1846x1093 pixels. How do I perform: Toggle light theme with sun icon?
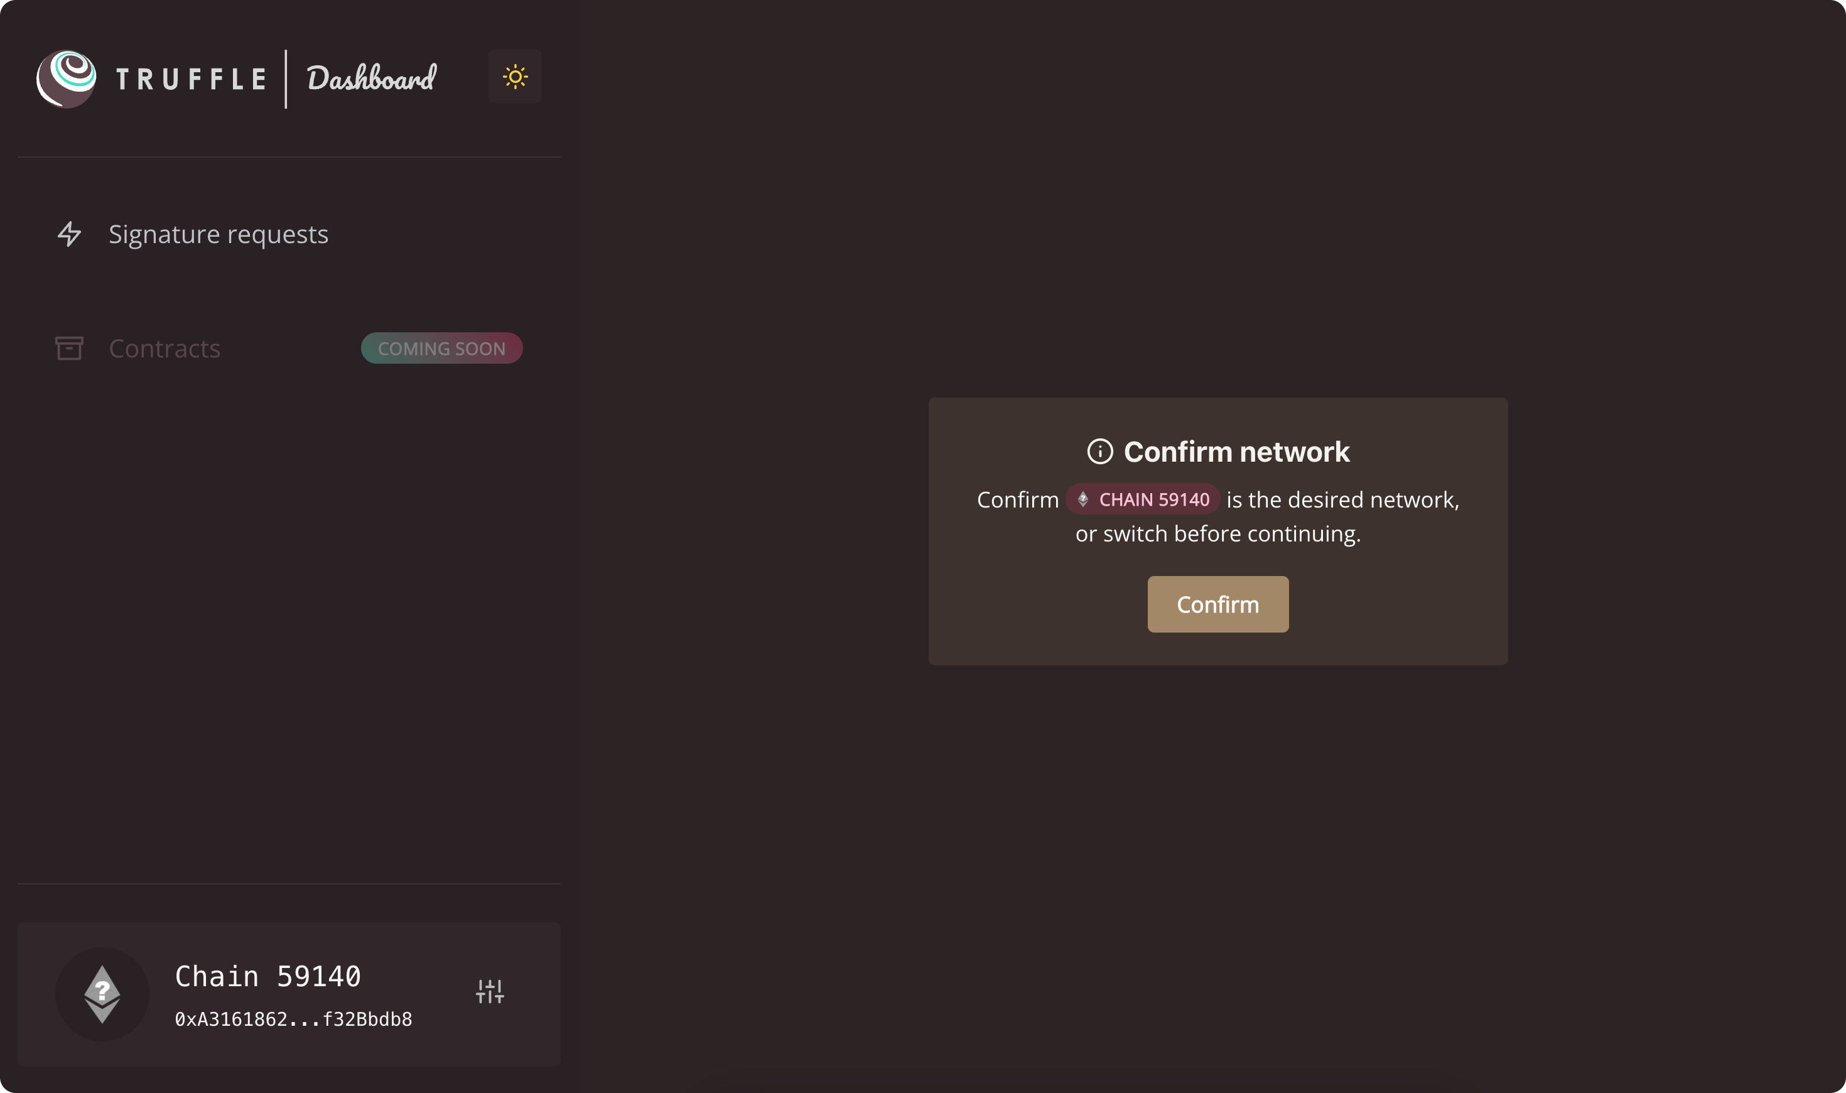(x=515, y=77)
